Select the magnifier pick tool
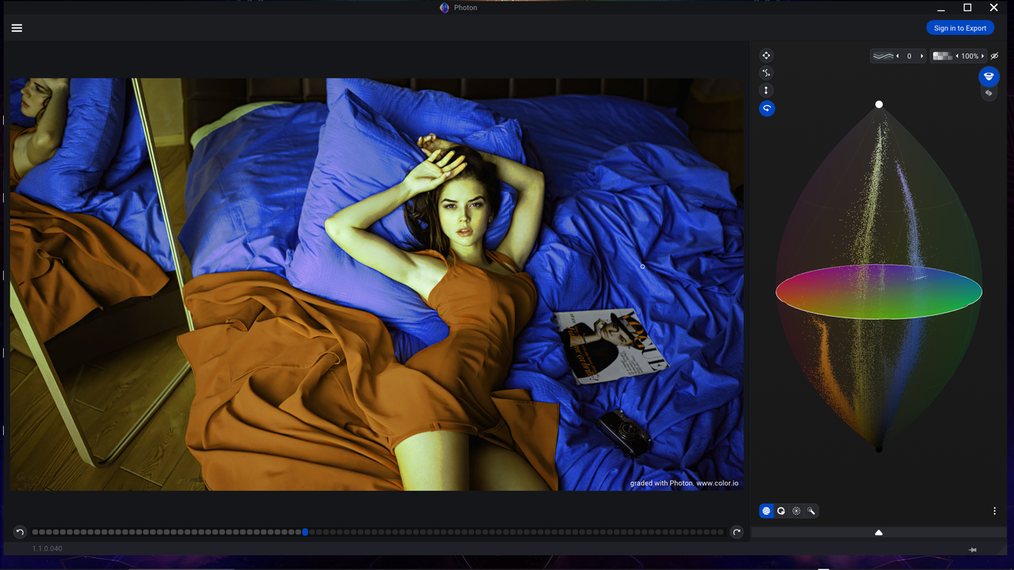The image size is (1014, 570). (x=811, y=511)
